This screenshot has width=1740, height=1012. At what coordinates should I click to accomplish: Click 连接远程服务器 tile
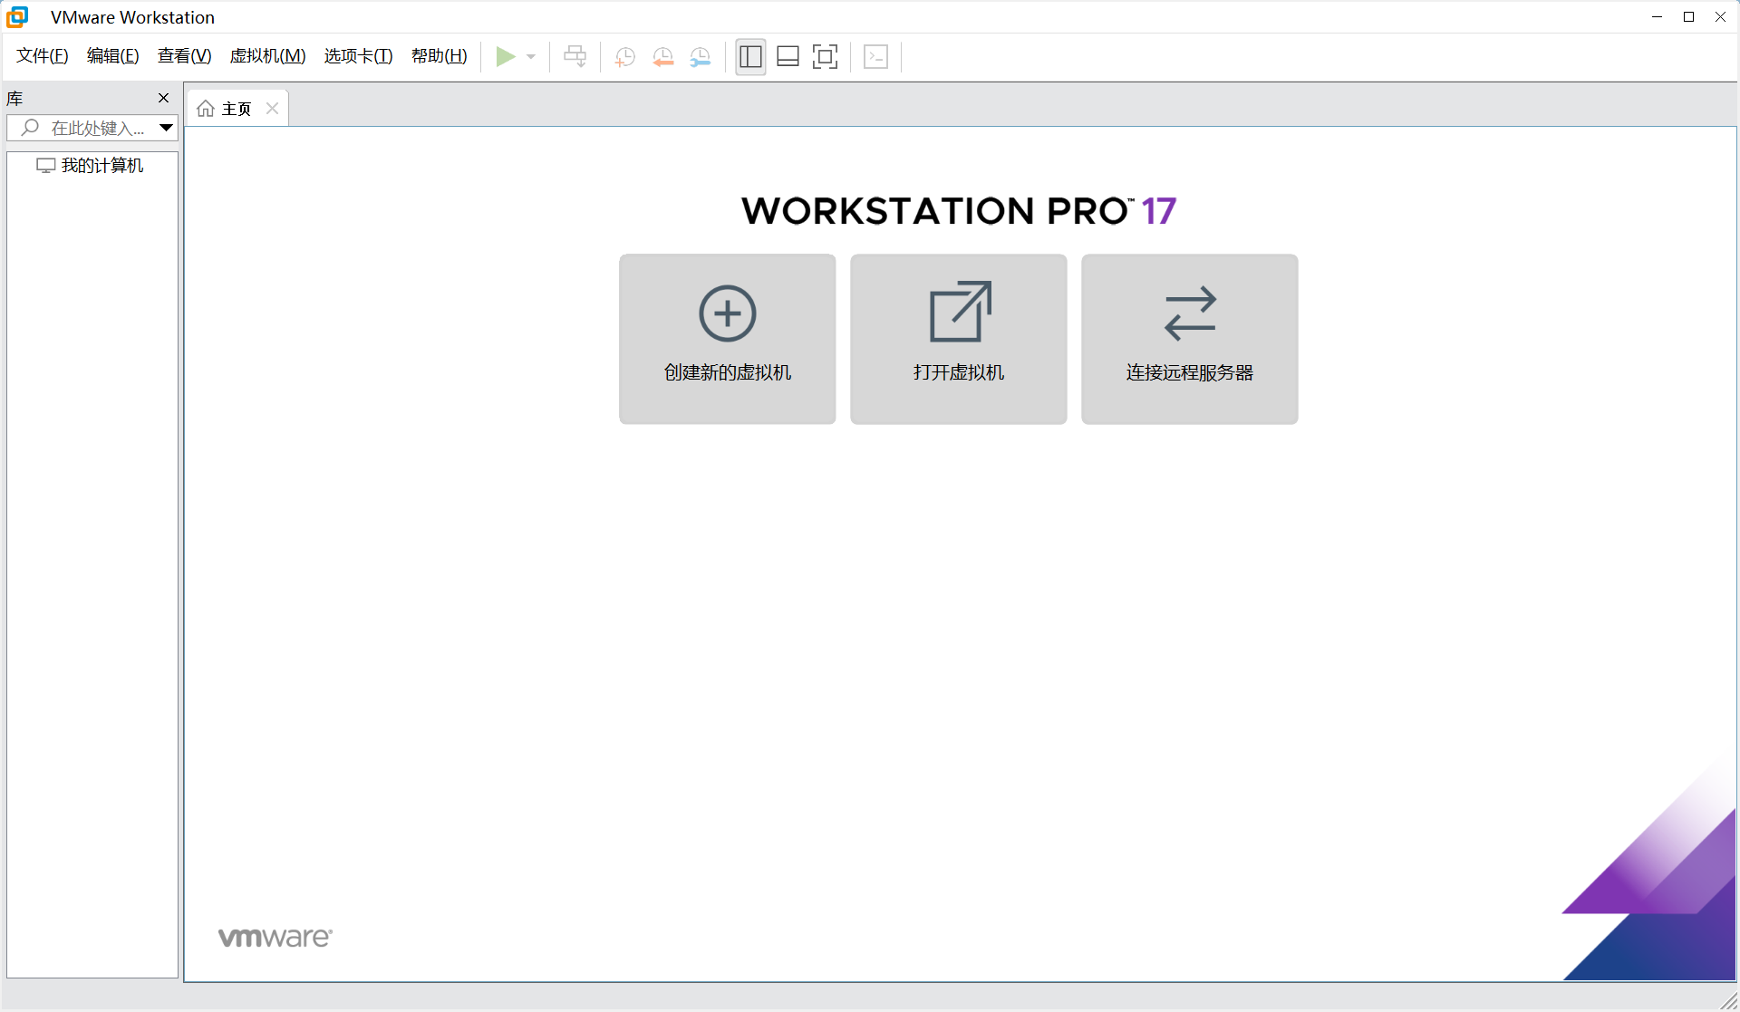[x=1189, y=339]
